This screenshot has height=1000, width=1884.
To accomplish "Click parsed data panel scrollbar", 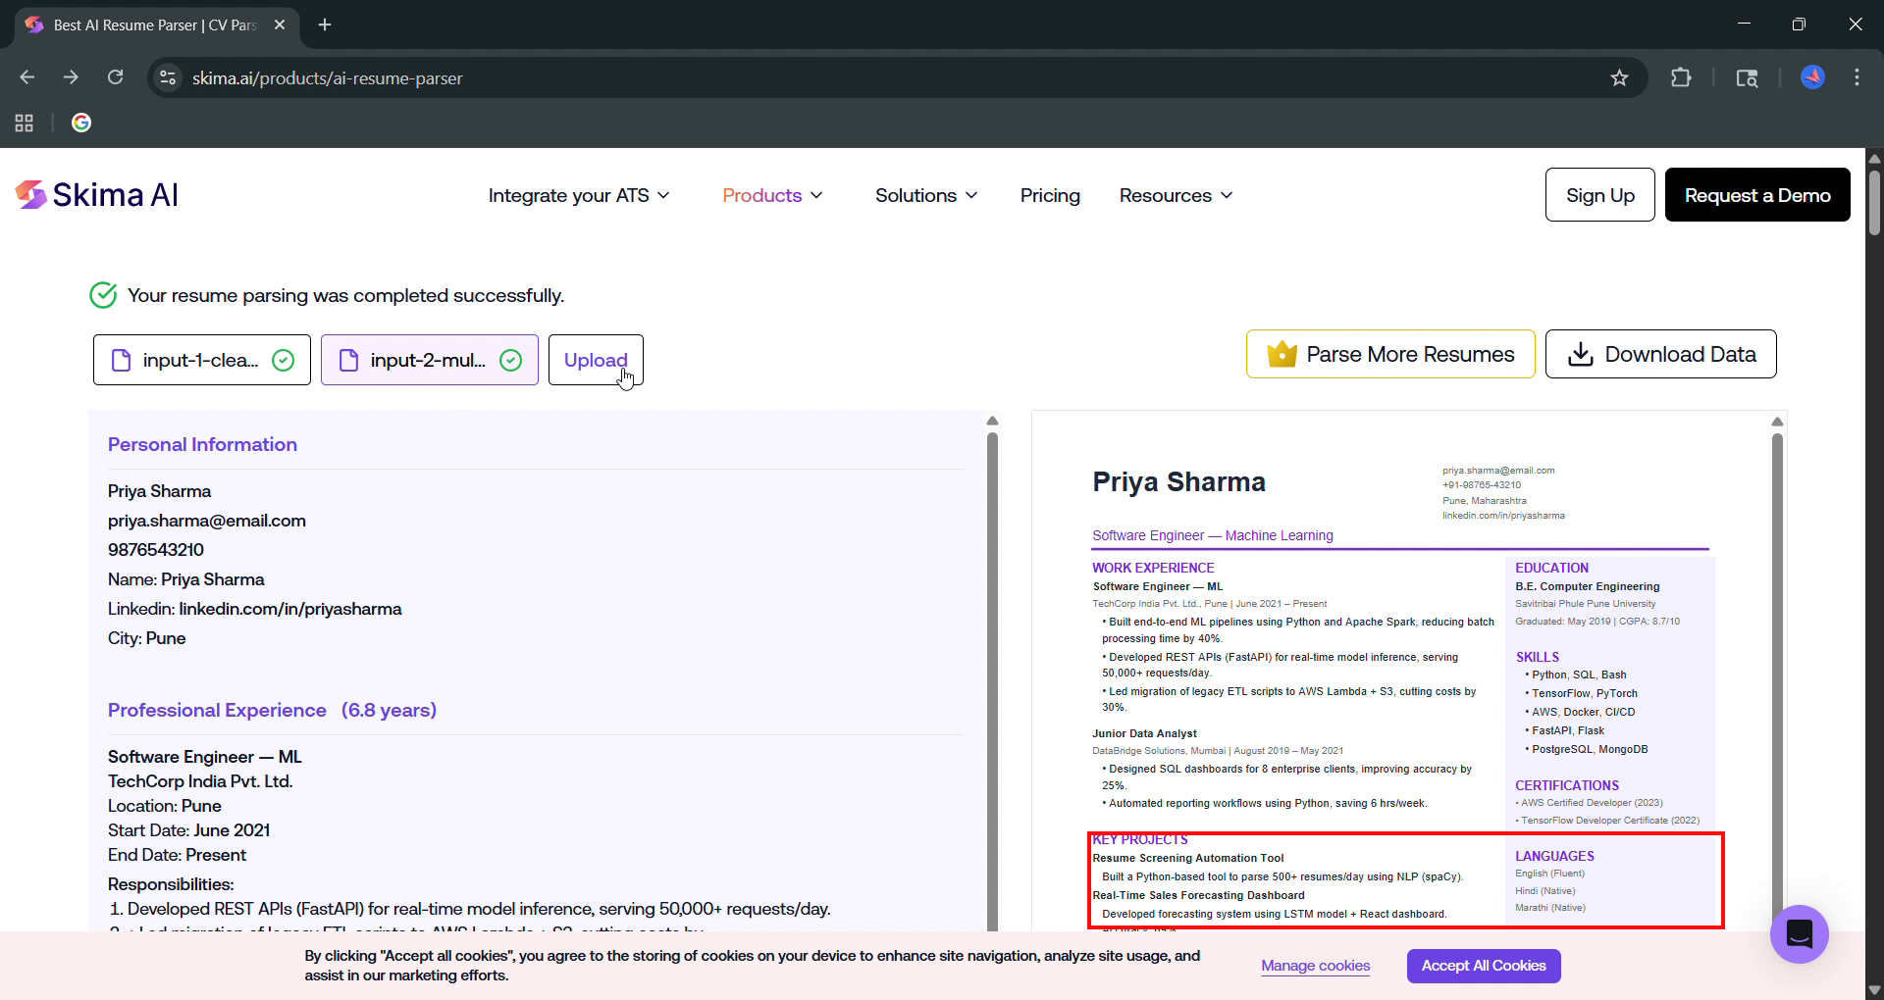I will coord(992,681).
